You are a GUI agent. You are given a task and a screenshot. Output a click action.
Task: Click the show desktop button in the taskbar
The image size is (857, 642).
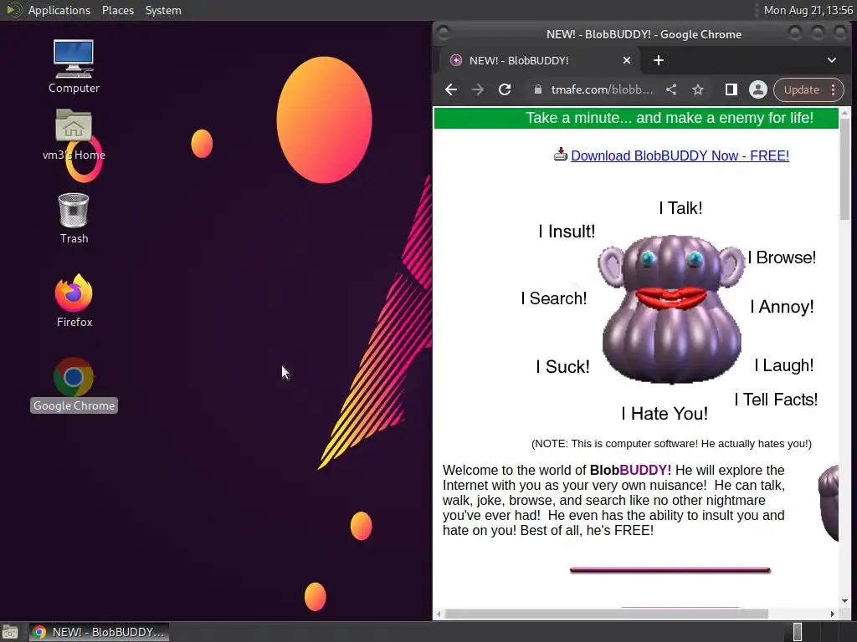click(x=10, y=632)
